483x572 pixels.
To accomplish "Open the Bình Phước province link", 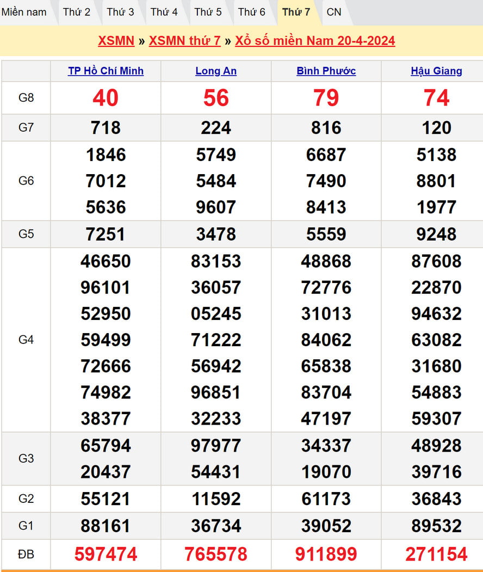I will pyautogui.click(x=326, y=71).
